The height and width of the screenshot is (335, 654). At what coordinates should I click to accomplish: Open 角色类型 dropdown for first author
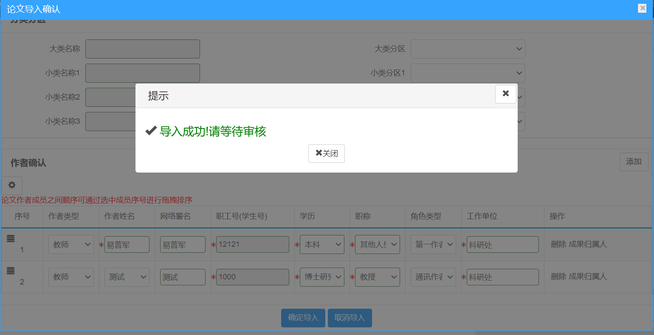pos(433,245)
